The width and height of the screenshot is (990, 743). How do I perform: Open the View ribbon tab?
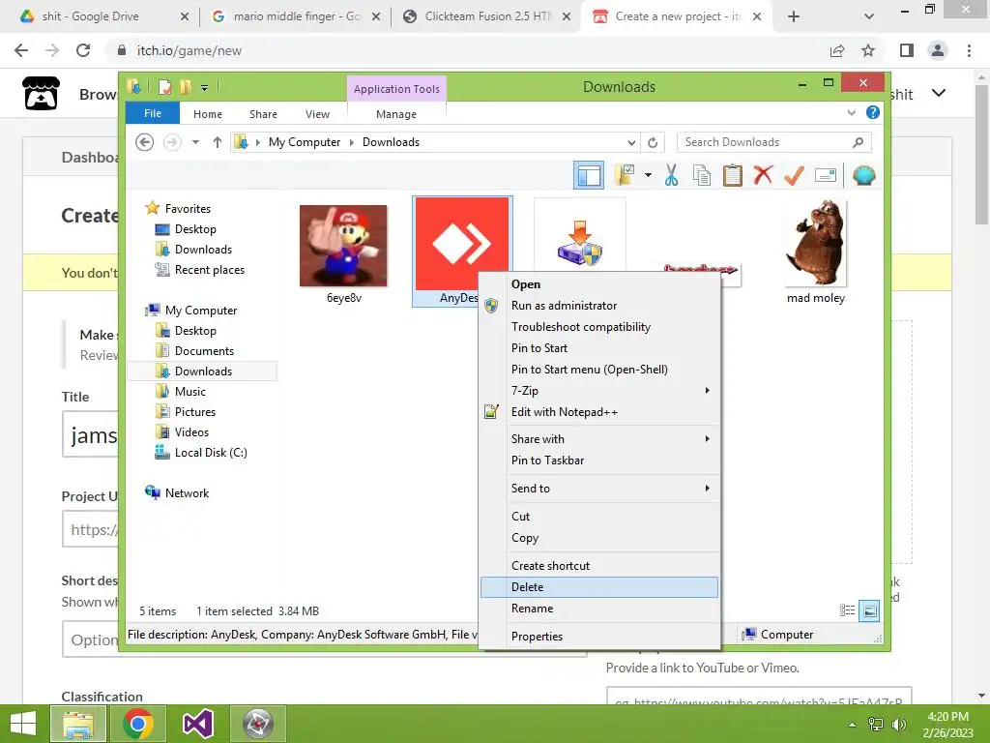pyautogui.click(x=317, y=114)
